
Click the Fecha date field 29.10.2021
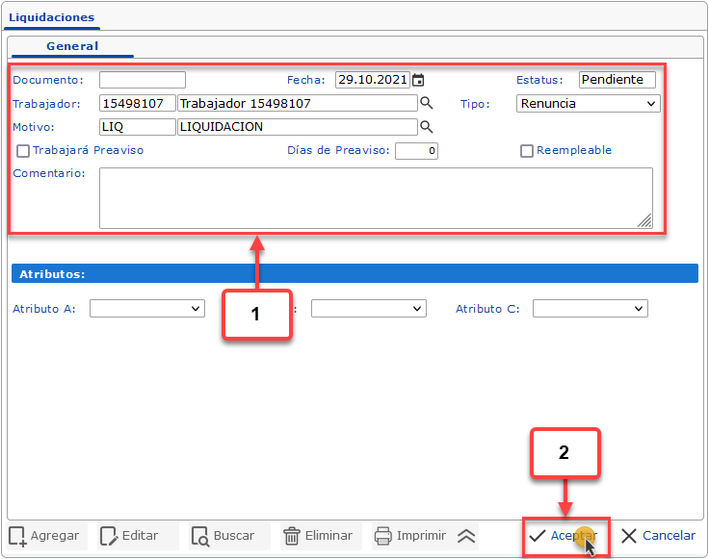373,80
